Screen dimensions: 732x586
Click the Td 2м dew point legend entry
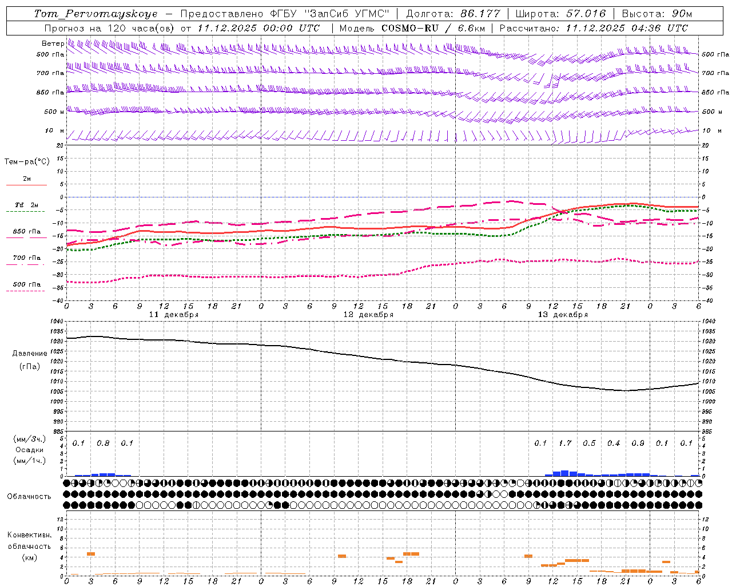[27, 205]
